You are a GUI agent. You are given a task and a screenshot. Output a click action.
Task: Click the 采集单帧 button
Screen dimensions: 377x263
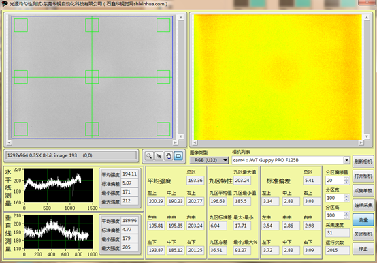tap(363, 191)
